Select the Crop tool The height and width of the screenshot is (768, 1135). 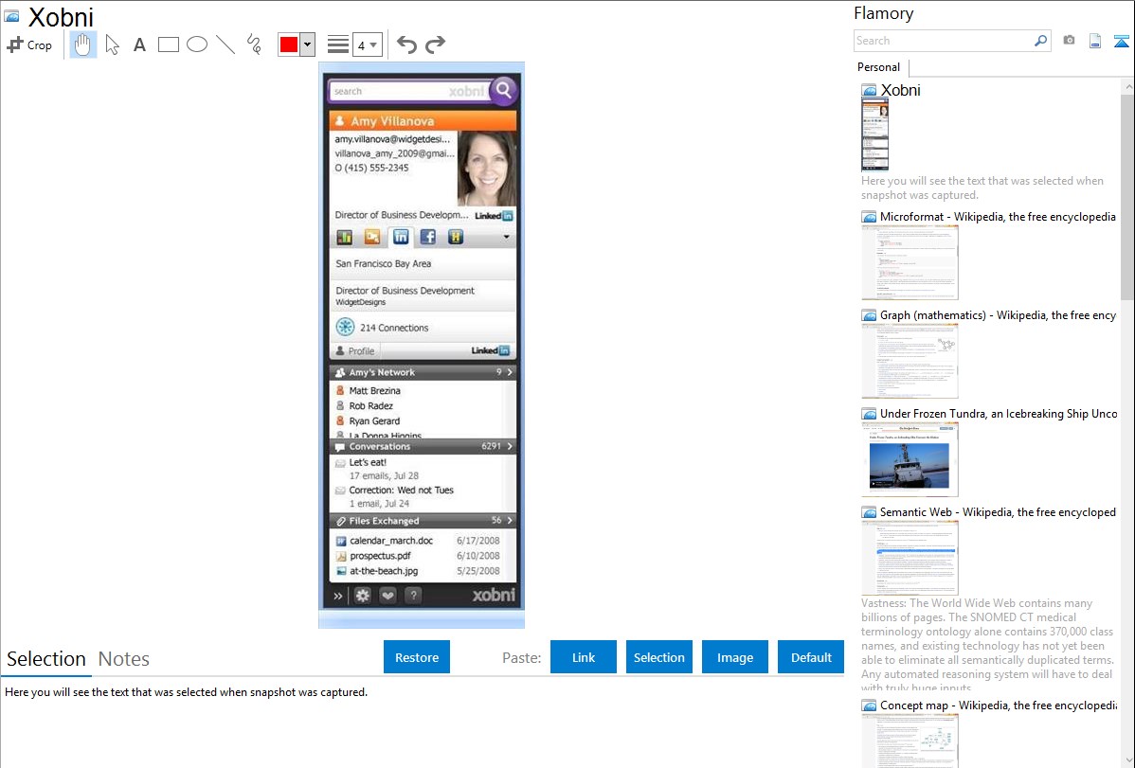[29, 45]
